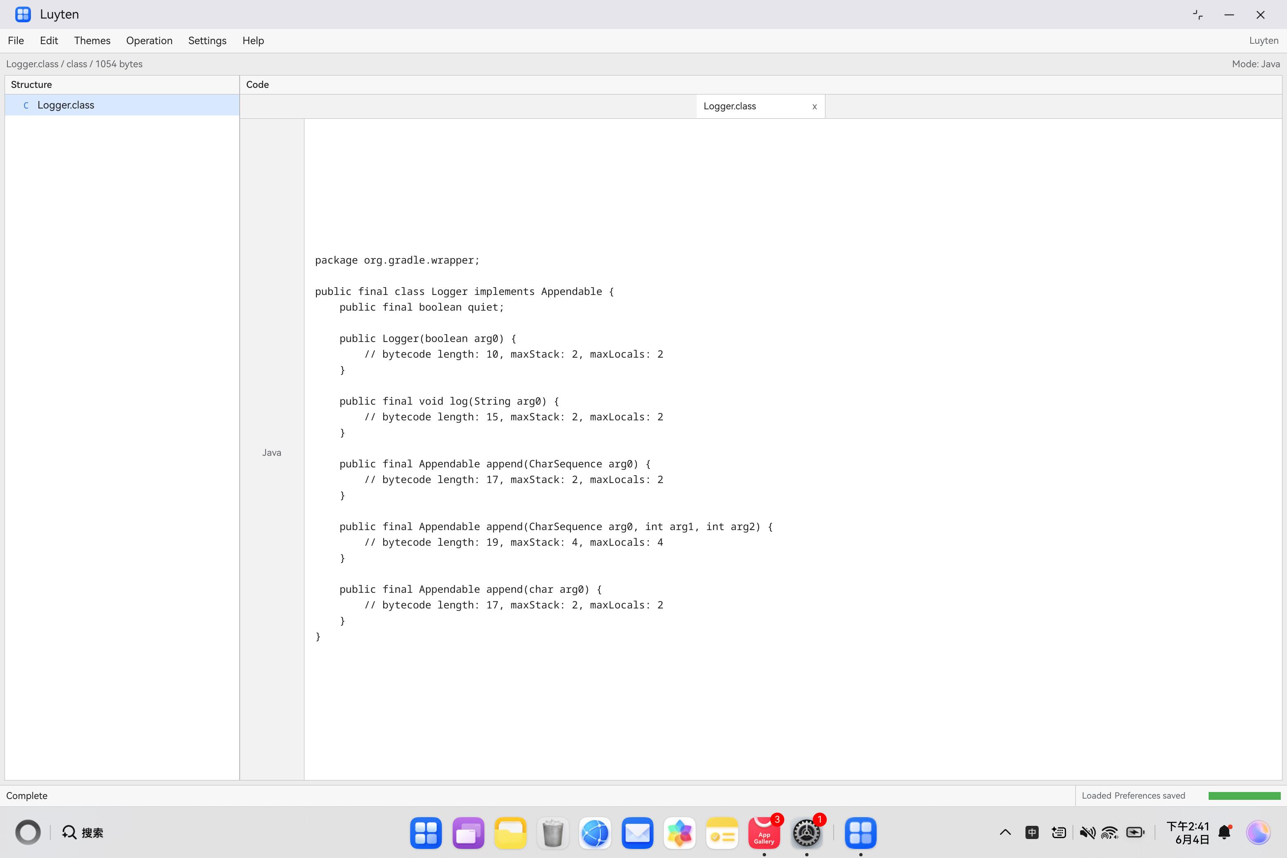
Task: Open the Settings menu
Action: pyautogui.click(x=207, y=40)
